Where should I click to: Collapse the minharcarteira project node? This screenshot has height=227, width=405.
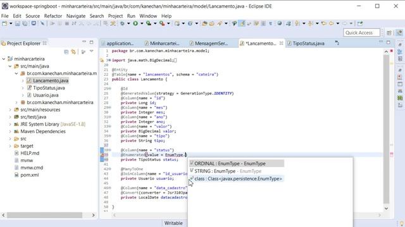click(4, 59)
